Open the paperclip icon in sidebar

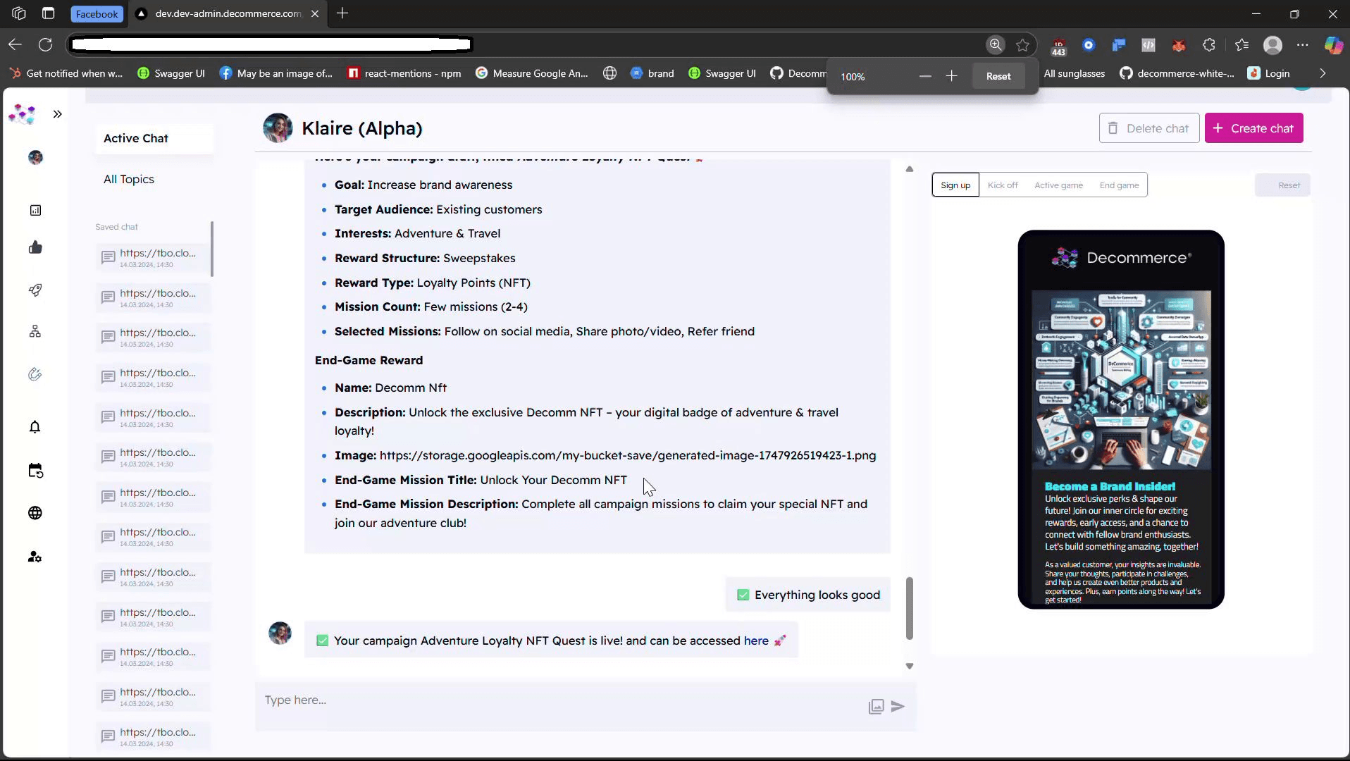(x=35, y=374)
